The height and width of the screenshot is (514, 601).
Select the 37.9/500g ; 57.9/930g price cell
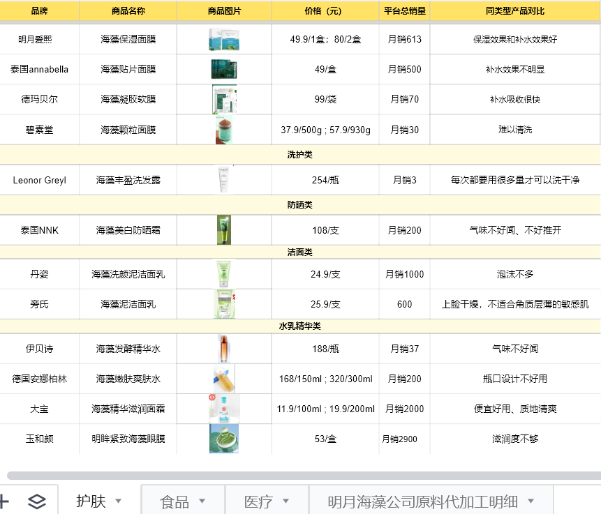point(325,130)
